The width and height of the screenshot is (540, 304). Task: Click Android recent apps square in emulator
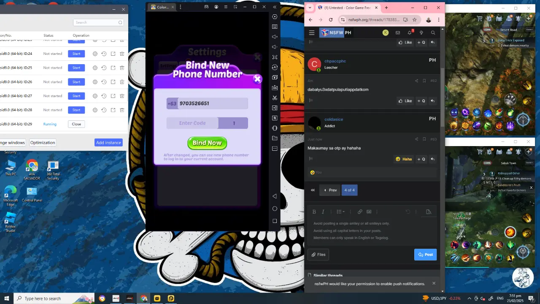[x=275, y=221]
